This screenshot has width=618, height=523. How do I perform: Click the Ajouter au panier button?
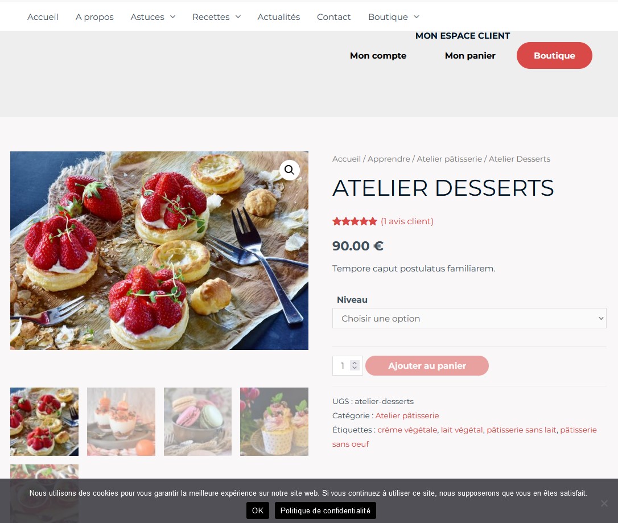point(427,366)
